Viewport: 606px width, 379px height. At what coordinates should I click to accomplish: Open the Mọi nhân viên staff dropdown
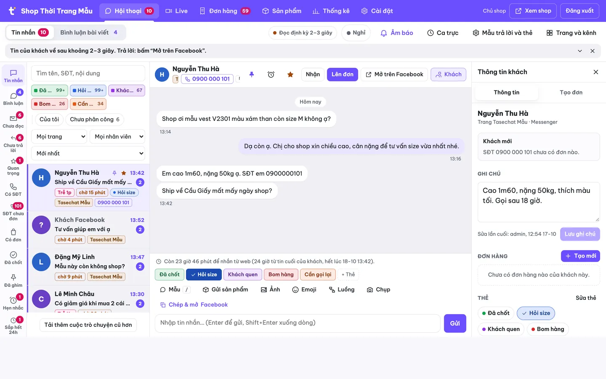tap(117, 136)
